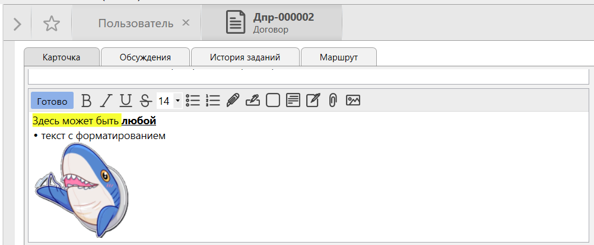Open the История заданий tab
Viewport: 594px width, 245px height.
click(x=245, y=57)
